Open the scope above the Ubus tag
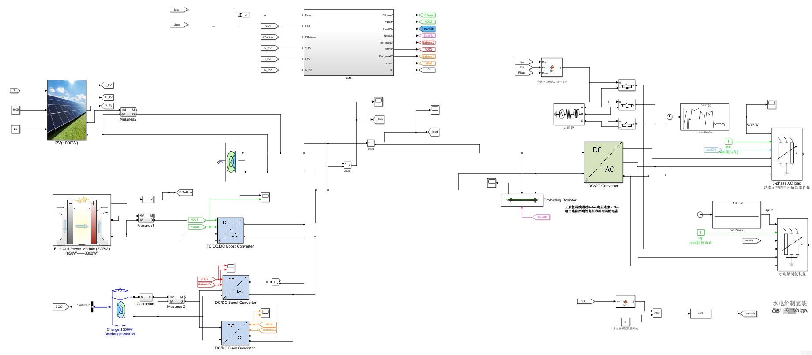 pyautogui.click(x=378, y=101)
